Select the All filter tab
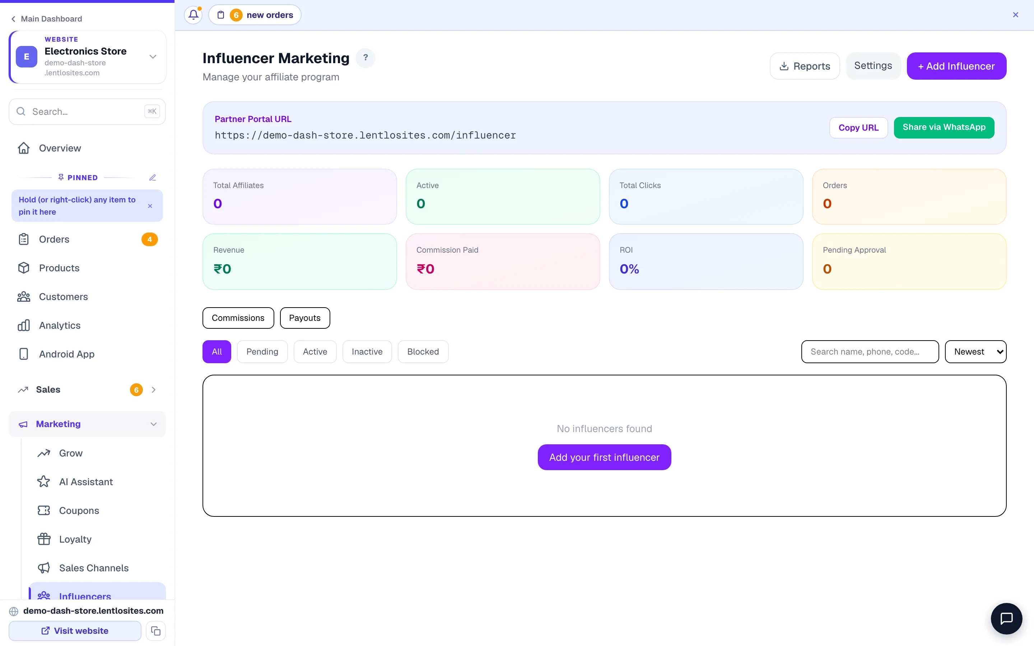Viewport: 1034px width, 646px height. [x=216, y=352]
